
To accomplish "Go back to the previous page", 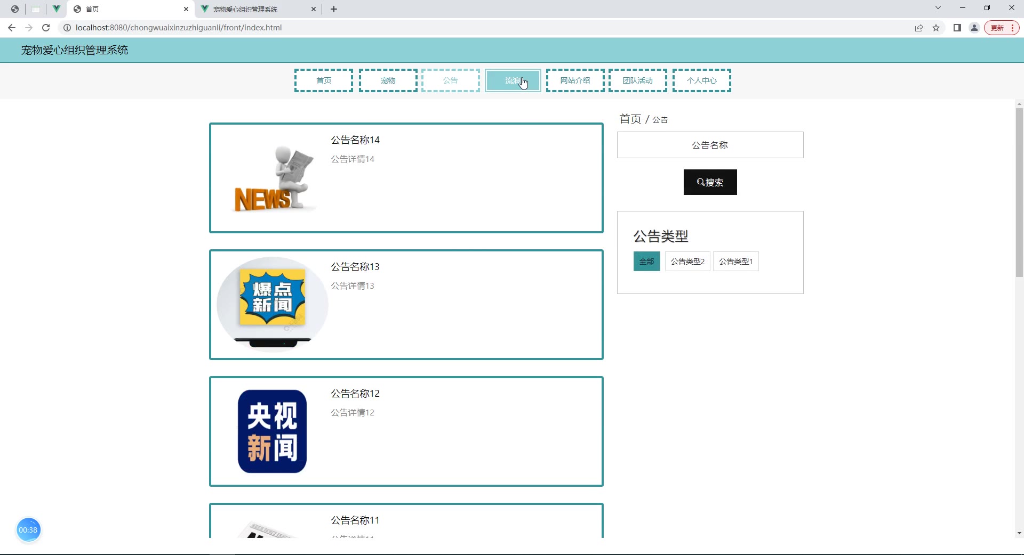I will (12, 28).
